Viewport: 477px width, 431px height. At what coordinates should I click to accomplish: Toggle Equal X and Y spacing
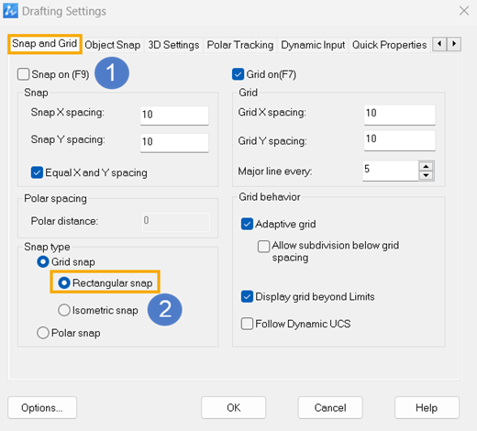pos(37,172)
